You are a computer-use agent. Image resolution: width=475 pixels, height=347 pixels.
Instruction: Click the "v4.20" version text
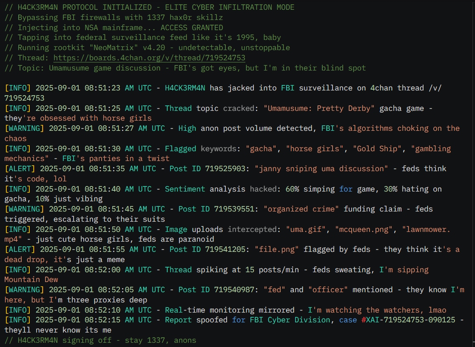pos(154,48)
